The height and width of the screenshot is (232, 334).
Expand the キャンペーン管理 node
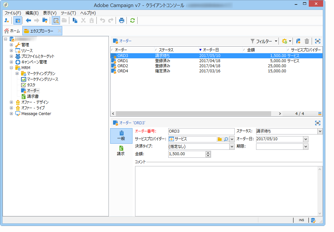[x=11, y=62]
